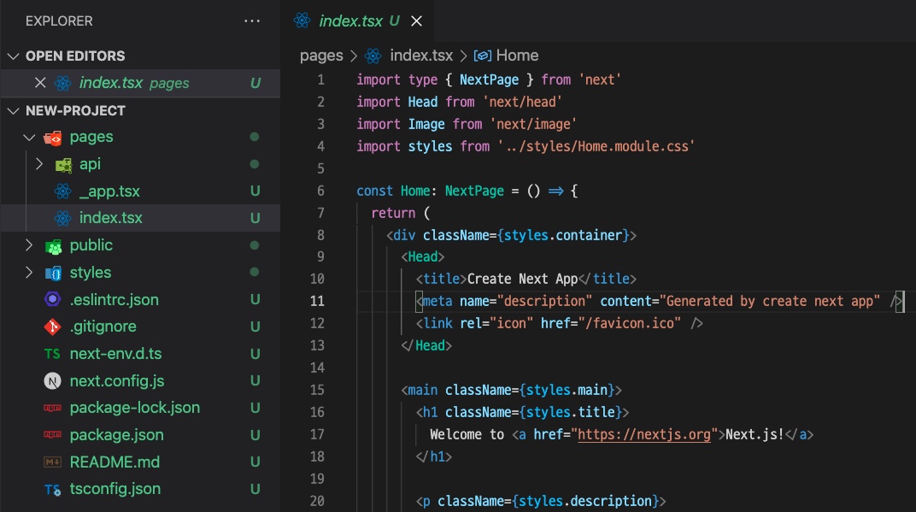Viewport: 916px width, 512px height.
Task: Open the https://nextjs.org link in code
Action: click(x=643, y=434)
